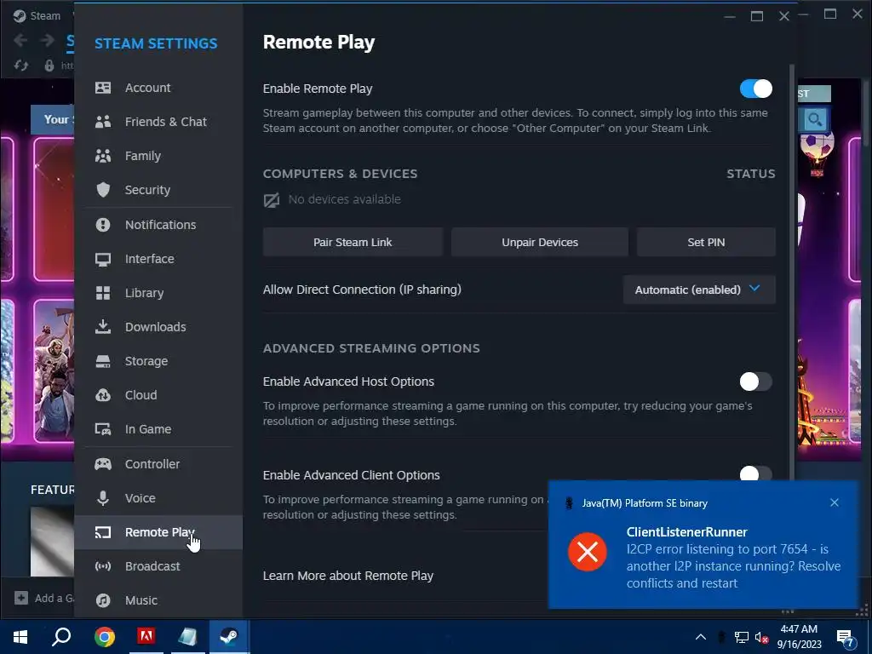Go to Controller settings page
This screenshot has height=654, width=872.
158,464
